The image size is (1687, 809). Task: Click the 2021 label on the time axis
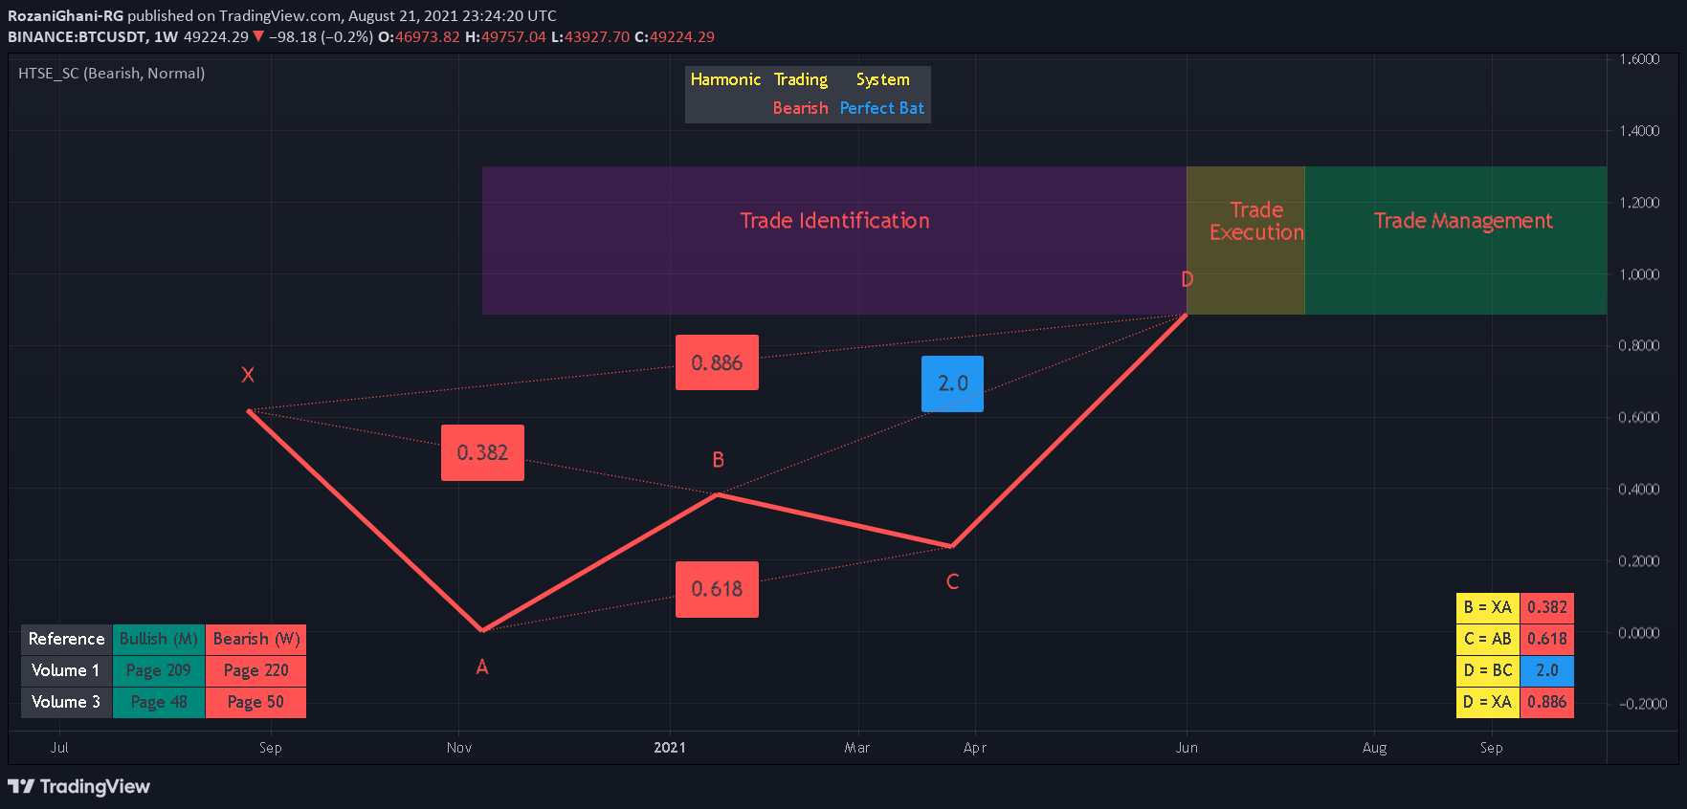[x=670, y=748]
